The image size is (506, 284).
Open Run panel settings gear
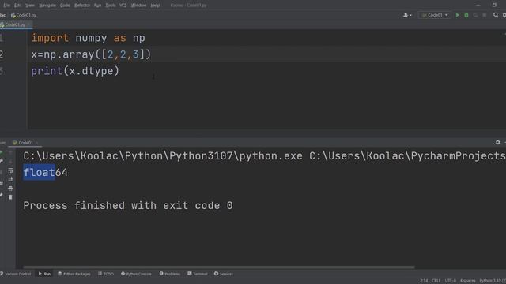point(497,142)
